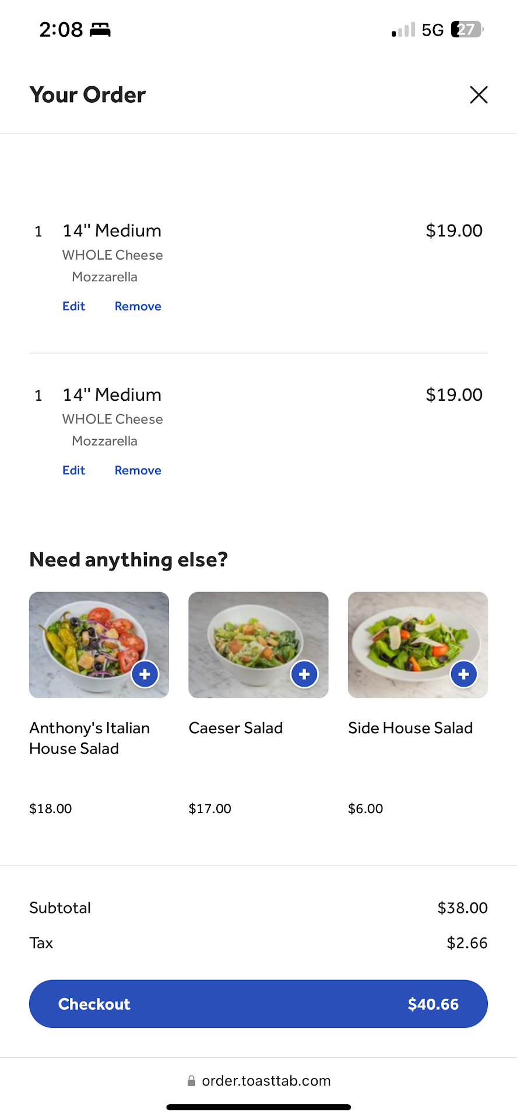Edit the first 14" Medium pizza
The image size is (517, 1120).
[74, 306]
